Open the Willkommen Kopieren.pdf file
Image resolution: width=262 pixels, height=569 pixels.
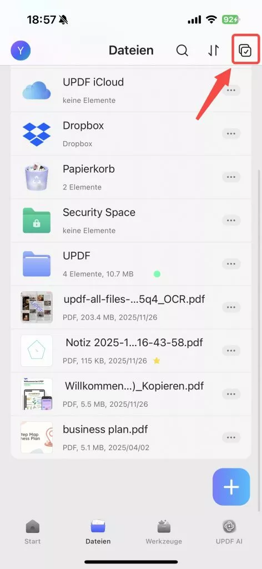[x=131, y=394]
